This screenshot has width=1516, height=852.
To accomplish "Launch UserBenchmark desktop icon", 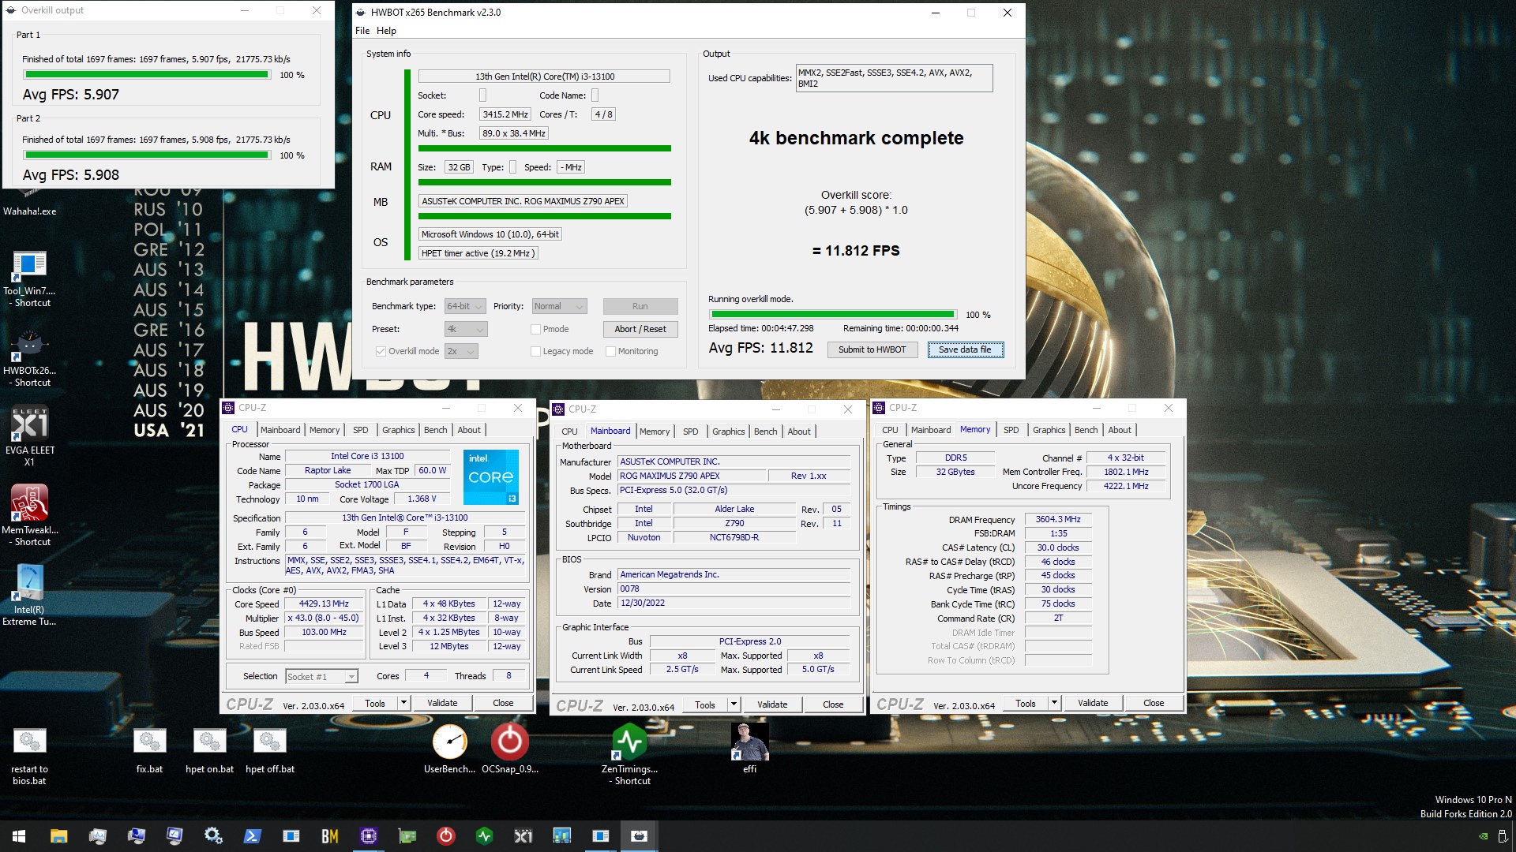I will tap(449, 749).
